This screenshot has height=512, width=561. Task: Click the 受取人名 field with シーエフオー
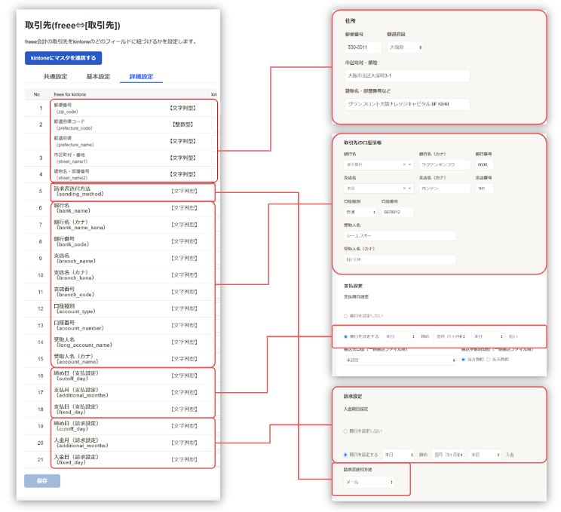(400, 236)
